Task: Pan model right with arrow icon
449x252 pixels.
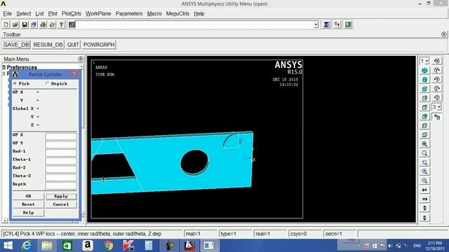Action: (424, 199)
